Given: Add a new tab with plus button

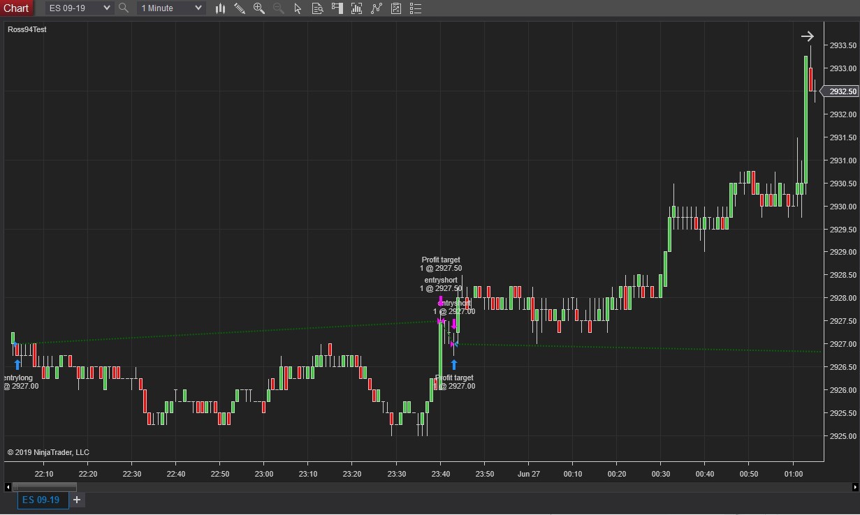Looking at the screenshot, I should tap(77, 500).
